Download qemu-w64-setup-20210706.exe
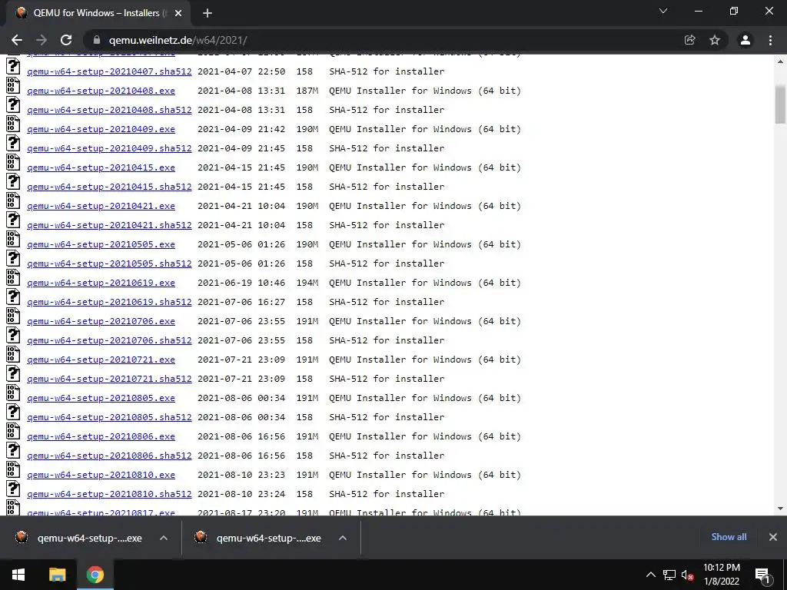Image resolution: width=787 pixels, height=590 pixels. tap(101, 321)
